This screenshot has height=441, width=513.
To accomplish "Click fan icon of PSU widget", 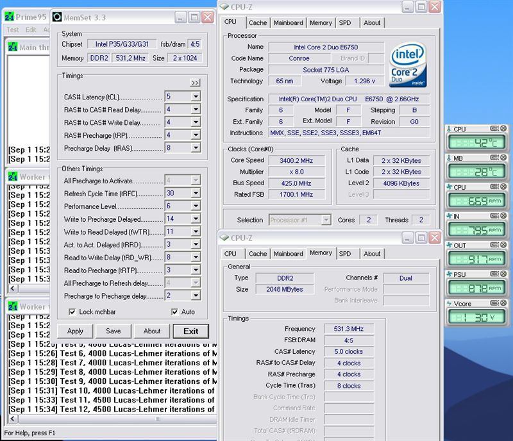I will [x=450, y=274].
